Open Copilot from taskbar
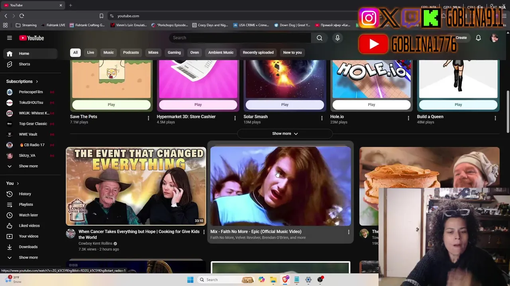Viewport: 510px width, 286px height. (x=261, y=280)
